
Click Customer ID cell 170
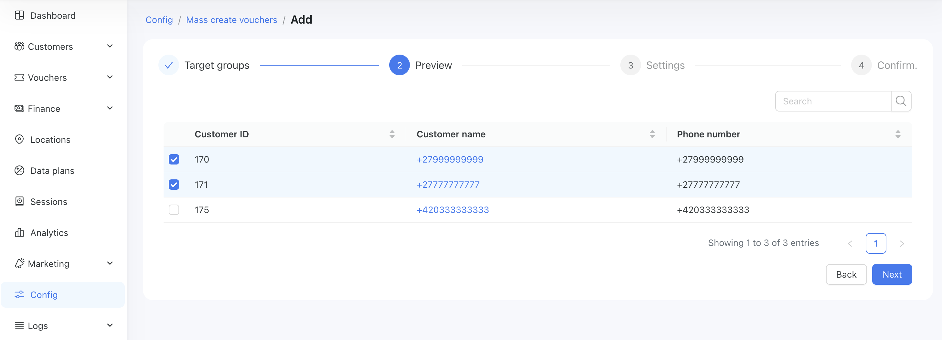(201, 159)
